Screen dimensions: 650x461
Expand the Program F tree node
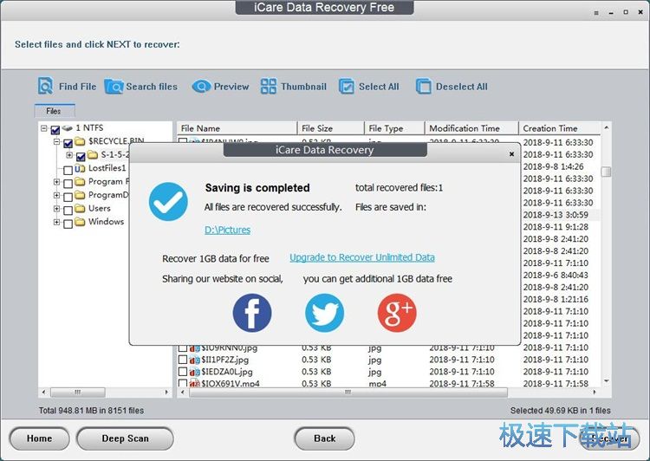pyautogui.click(x=56, y=182)
